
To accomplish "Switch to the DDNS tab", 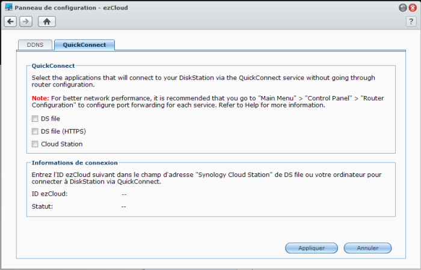I will coord(35,45).
